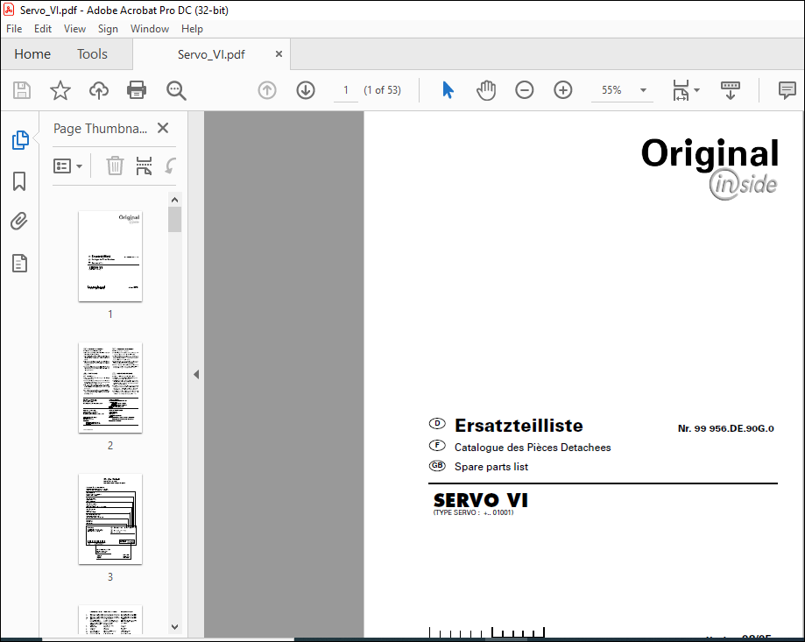Open the Help menu
The width and height of the screenshot is (805, 642).
(192, 29)
